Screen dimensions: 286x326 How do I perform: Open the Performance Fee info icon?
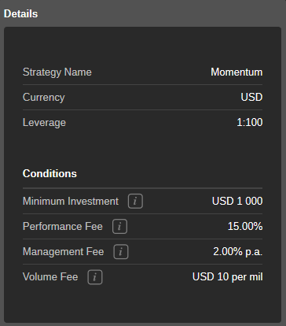pyautogui.click(x=119, y=227)
